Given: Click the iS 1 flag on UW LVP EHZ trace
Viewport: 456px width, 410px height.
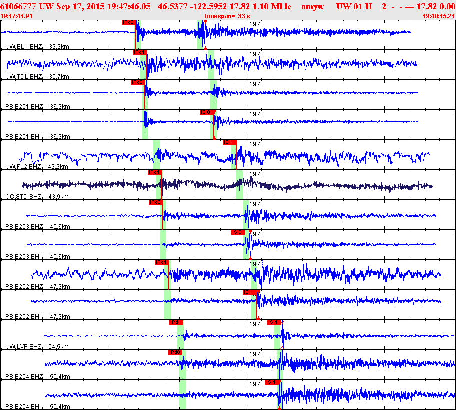Looking at the screenshot, I should coord(274,322).
